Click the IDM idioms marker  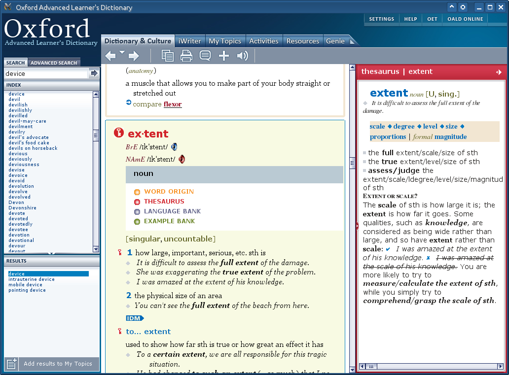coord(135,318)
